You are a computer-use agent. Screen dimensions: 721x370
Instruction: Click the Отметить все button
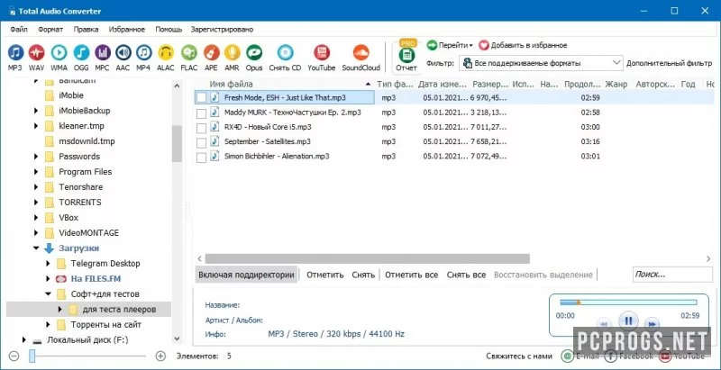tap(412, 275)
